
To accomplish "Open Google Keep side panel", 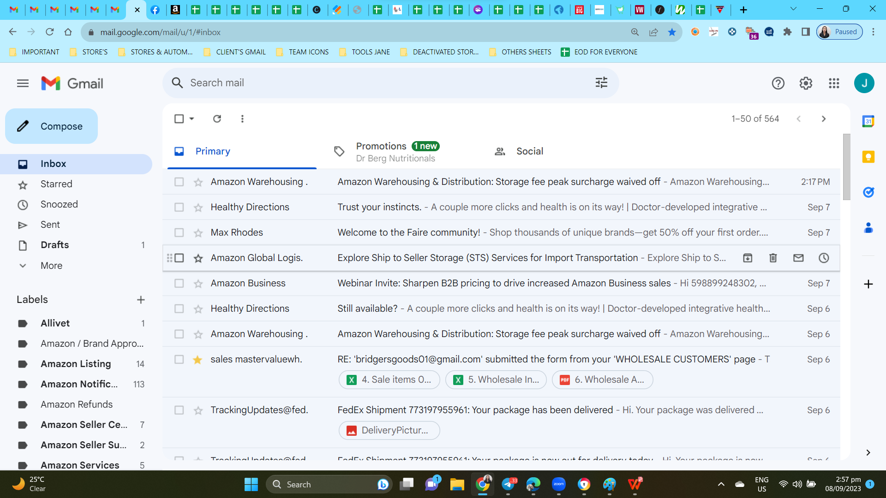I will click(868, 157).
